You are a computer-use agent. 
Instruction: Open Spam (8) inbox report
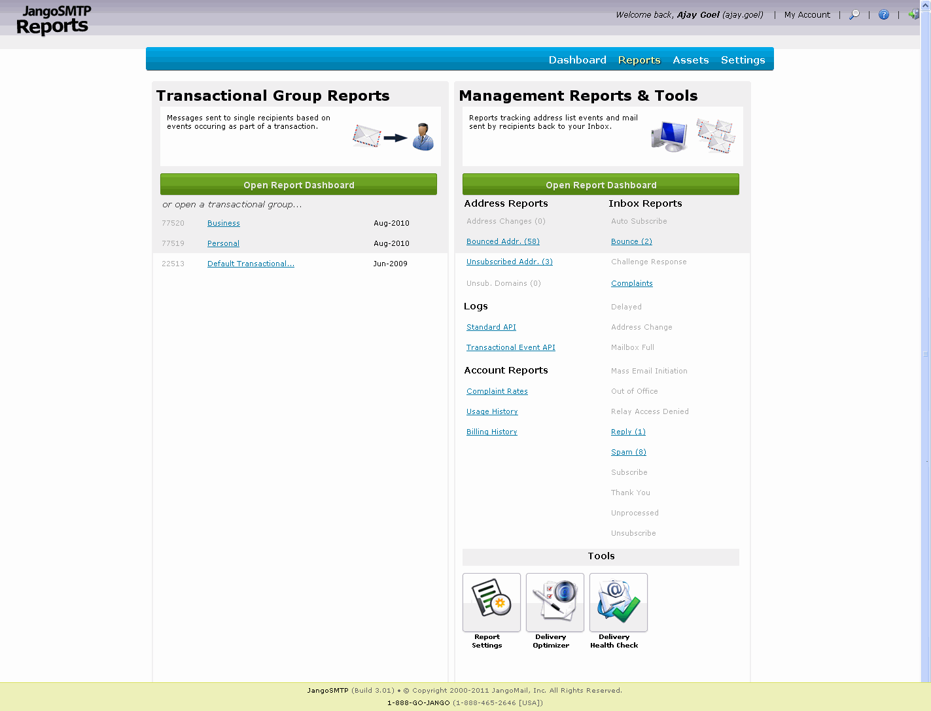coord(628,452)
